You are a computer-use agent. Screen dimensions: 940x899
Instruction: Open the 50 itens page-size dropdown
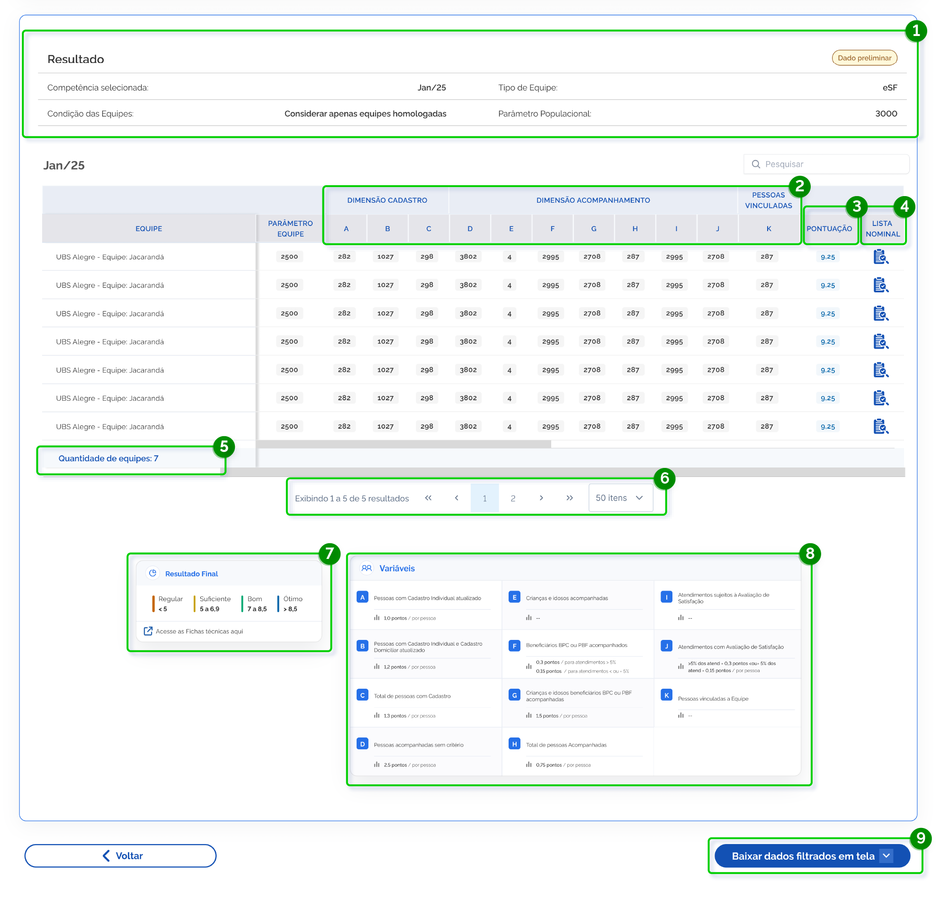620,498
